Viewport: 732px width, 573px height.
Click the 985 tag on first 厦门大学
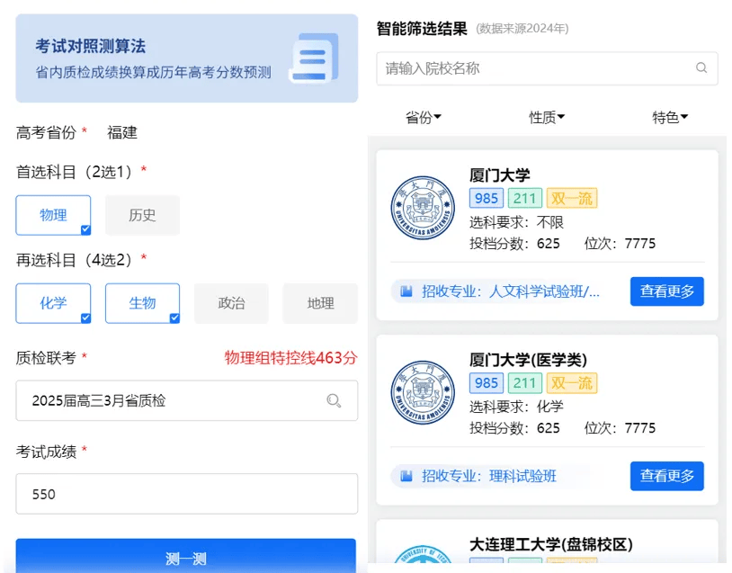pyautogui.click(x=487, y=199)
